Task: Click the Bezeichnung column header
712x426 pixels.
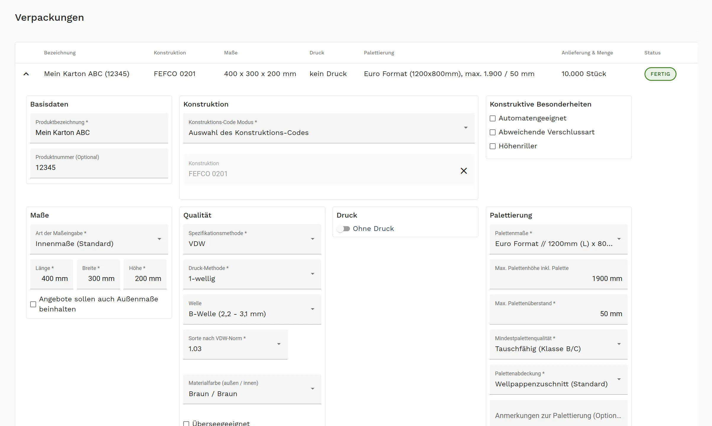Action: 60,53
